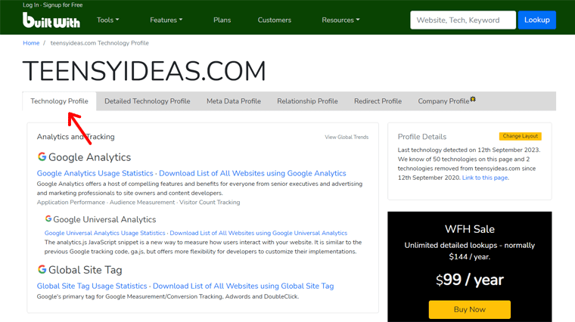Click the Analytics and Tracking section heading
Screen dimensions: 575x322
pos(76,137)
